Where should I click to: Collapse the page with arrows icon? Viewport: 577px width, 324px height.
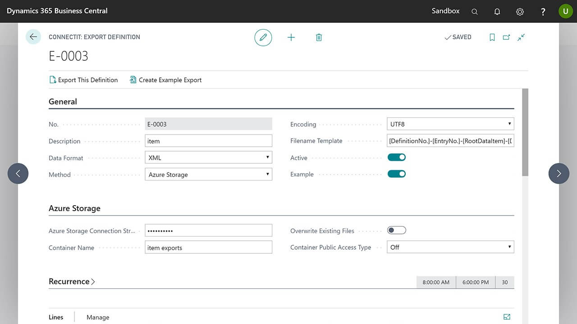[x=521, y=37]
